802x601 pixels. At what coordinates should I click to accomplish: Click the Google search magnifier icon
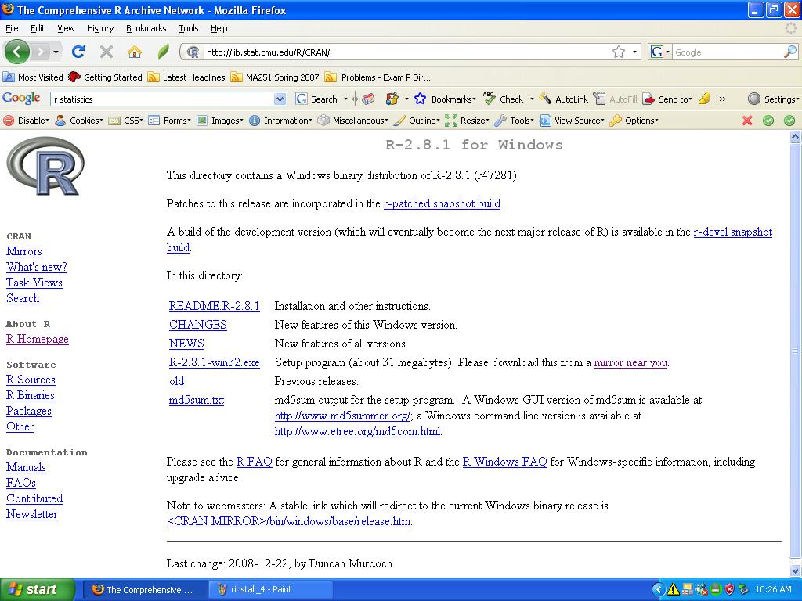tap(789, 52)
